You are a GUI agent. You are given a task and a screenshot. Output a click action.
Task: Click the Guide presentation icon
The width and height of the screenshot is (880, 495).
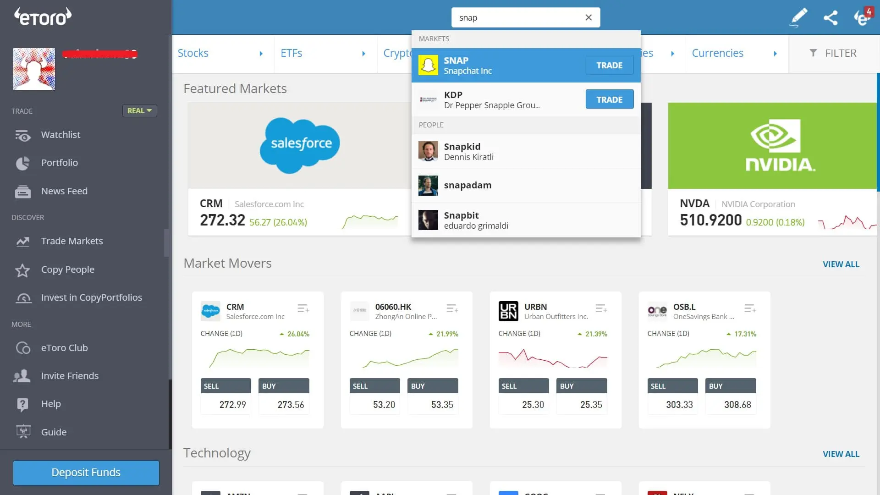(x=23, y=432)
